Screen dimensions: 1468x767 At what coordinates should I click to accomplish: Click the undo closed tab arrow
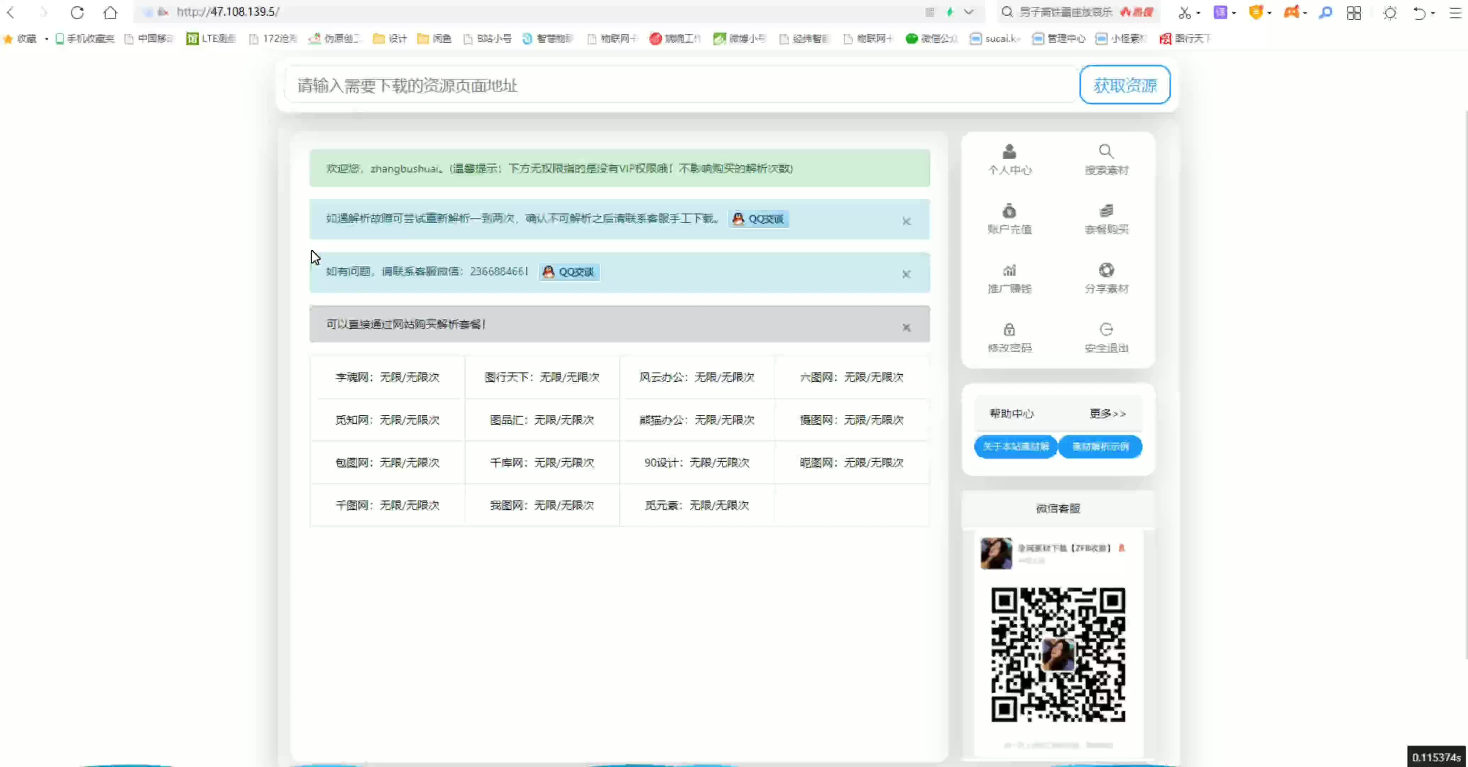[x=1420, y=12]
